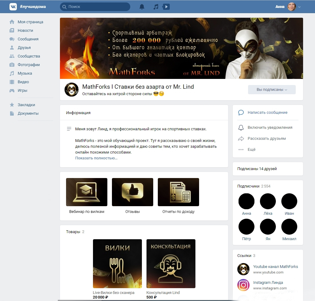315x301 pixels.
Task: Click the Live-Вилки без сканера product title
Action: [x=113, y=293]
